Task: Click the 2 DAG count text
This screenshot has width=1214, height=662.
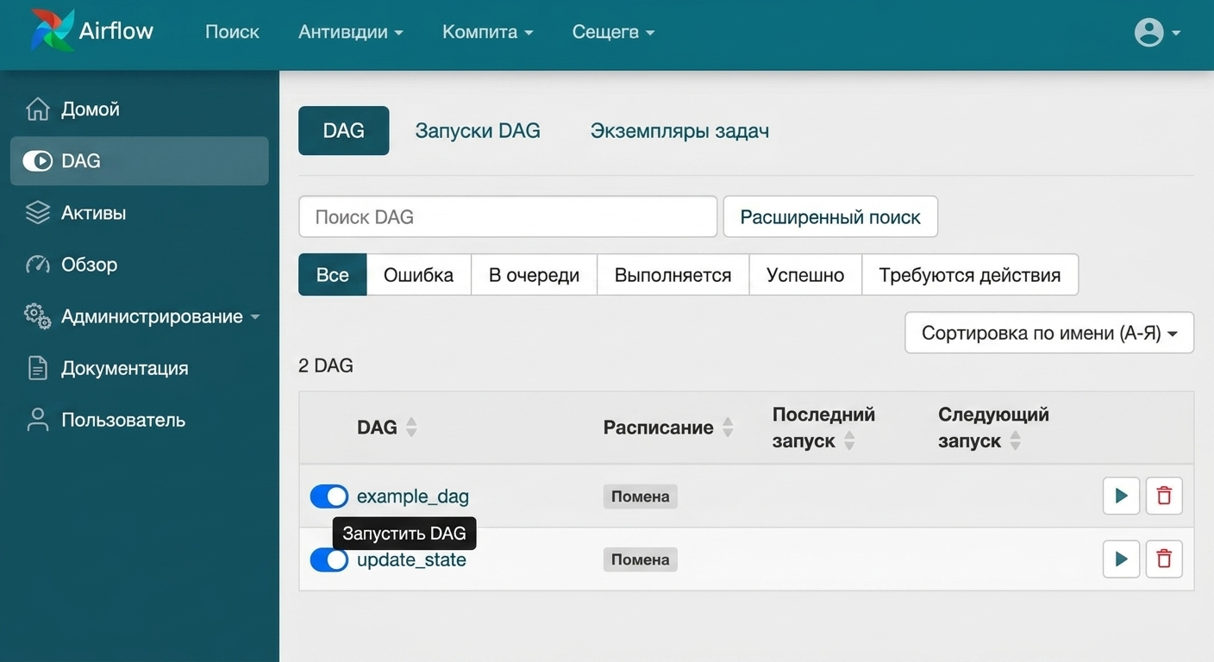Action: tap(326, 365)
